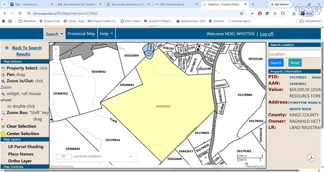Toggle the Place Names layer checkbox
The height and width of the screenshot is (172, 324).
[3, 153]
